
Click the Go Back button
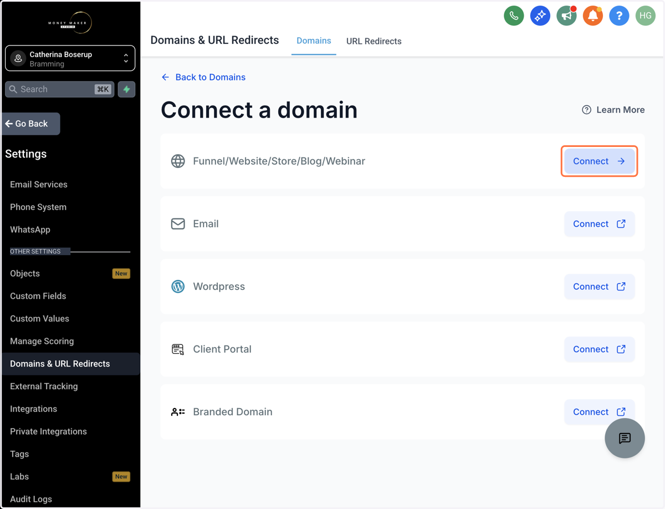click(31, 124)
